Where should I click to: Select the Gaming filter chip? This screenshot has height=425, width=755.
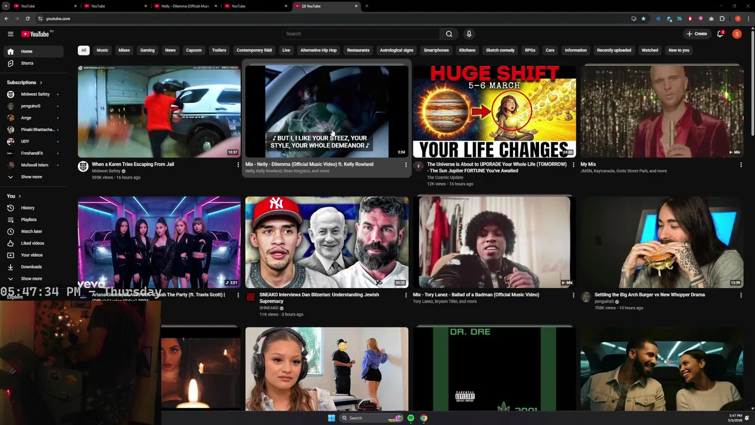[x=147, y=50]
